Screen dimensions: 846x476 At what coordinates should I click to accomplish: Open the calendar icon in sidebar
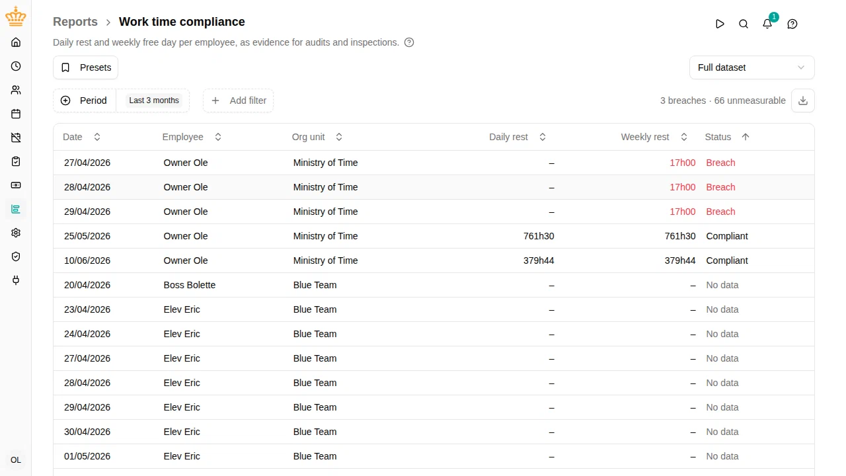(x=16, y=114)
